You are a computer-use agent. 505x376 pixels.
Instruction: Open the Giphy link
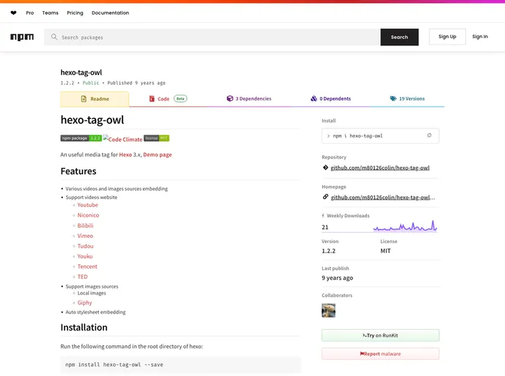(84, 303)
